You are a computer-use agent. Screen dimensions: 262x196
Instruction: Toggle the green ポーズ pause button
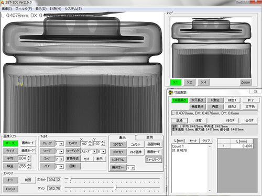click(x=10, y=143)
